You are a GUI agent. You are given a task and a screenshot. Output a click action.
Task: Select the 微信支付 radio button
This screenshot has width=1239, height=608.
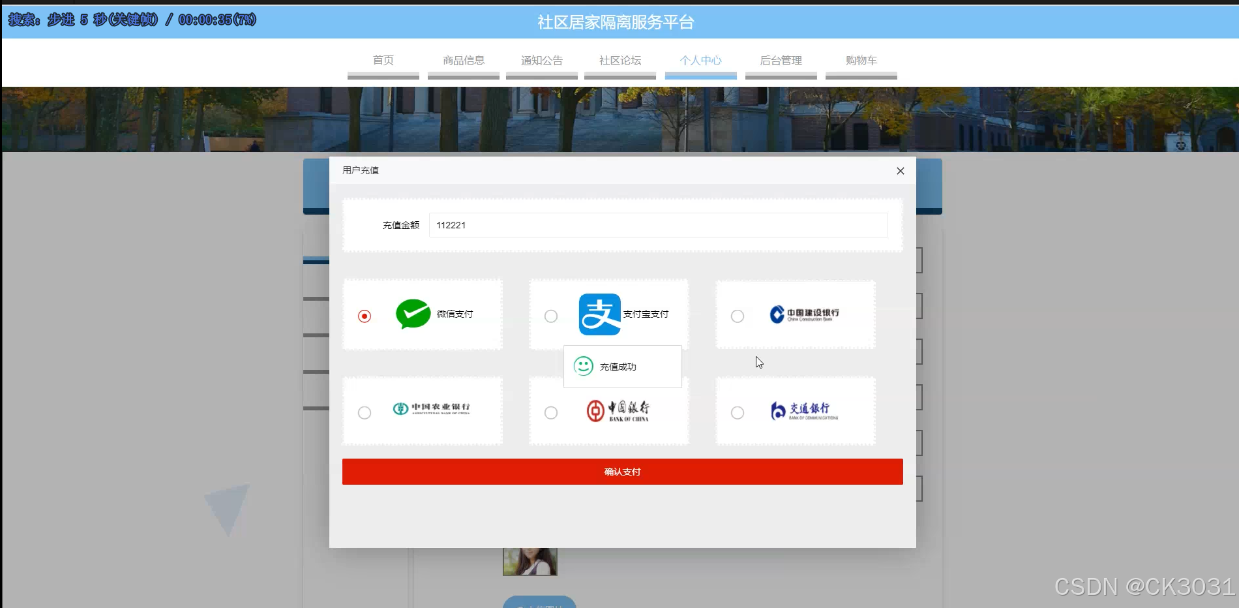pyautogui.click(x=365, y=316)
